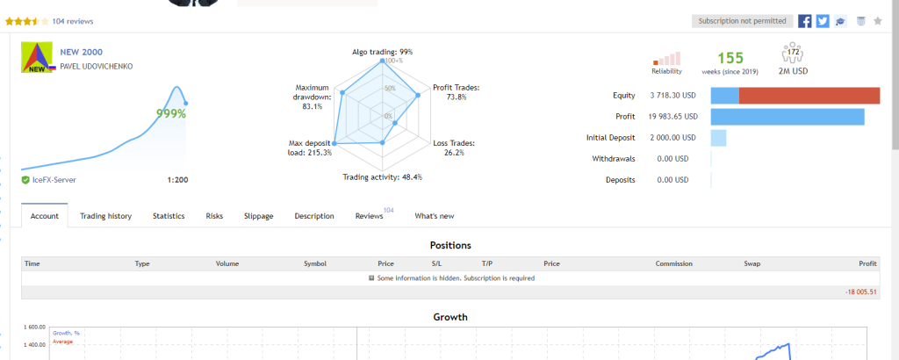
Task: Click the red Equity bar segment
Action: [809, 96]
